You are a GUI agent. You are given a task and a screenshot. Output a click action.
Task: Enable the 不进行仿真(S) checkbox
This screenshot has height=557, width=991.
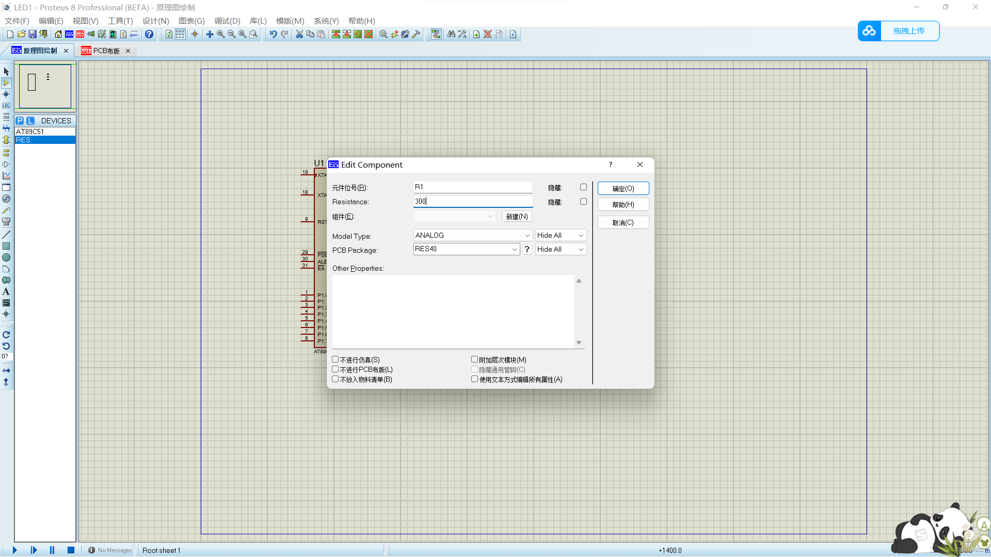coord(335,359)
